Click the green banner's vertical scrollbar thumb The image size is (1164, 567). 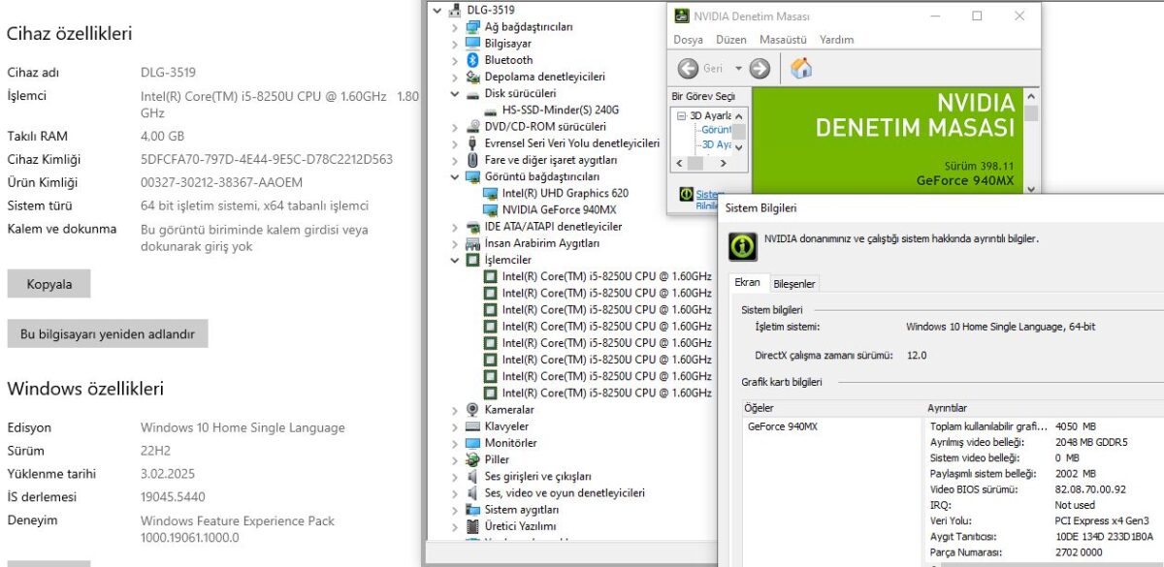pos(1030,114)
